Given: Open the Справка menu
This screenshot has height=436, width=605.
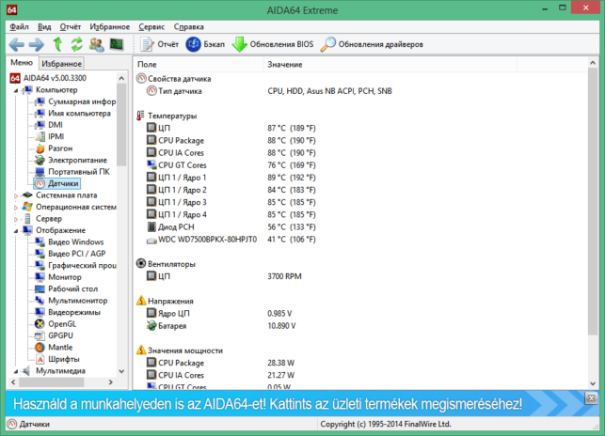Looking at the screenshot, I should pos(189,27).
